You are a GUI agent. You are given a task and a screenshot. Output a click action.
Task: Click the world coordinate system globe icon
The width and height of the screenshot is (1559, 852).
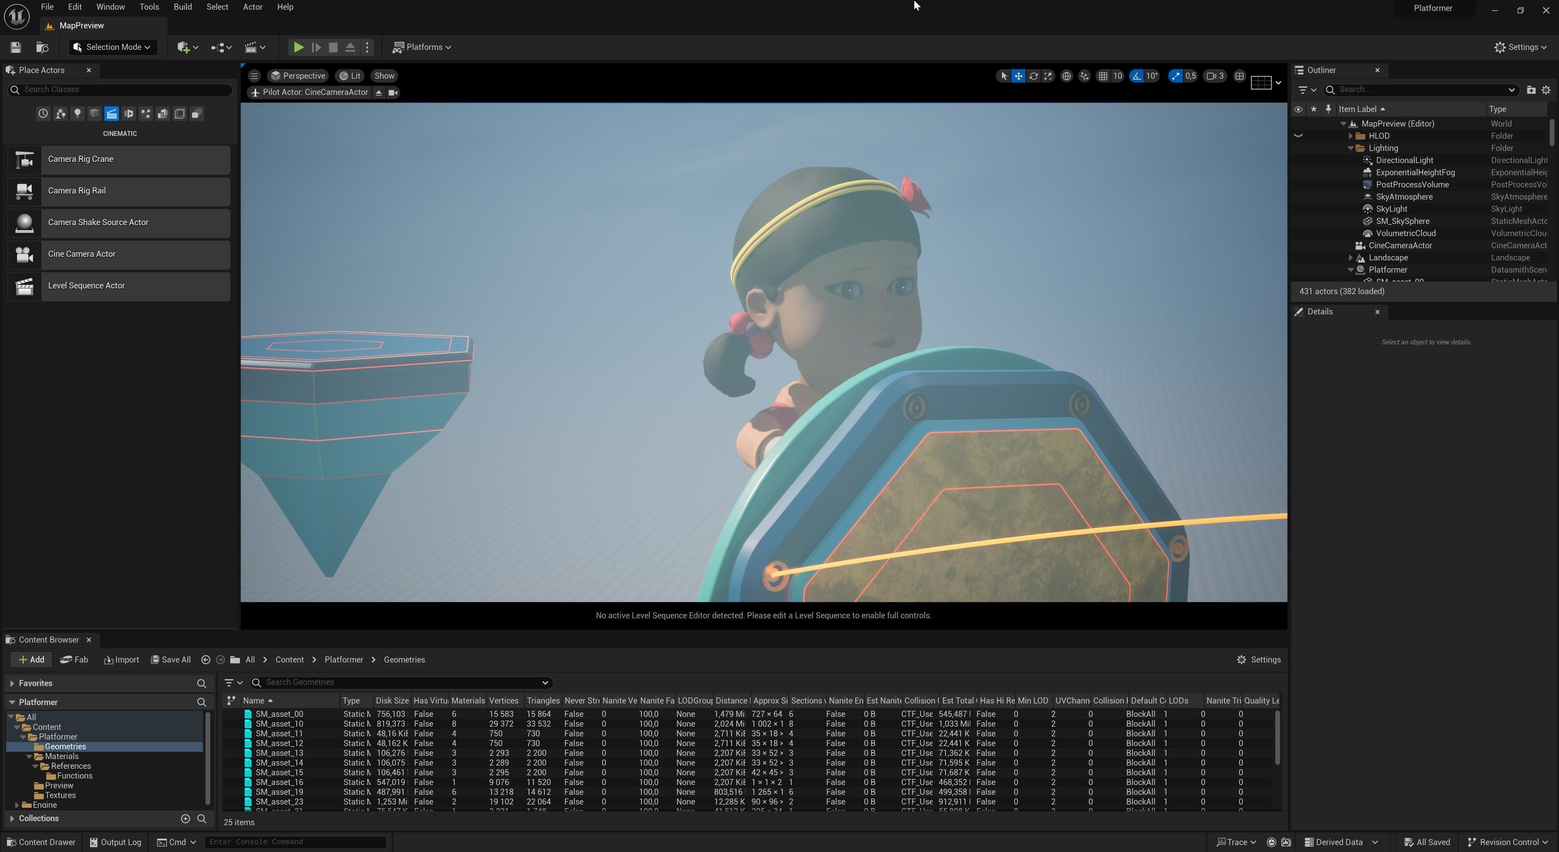pos(1067,76)
